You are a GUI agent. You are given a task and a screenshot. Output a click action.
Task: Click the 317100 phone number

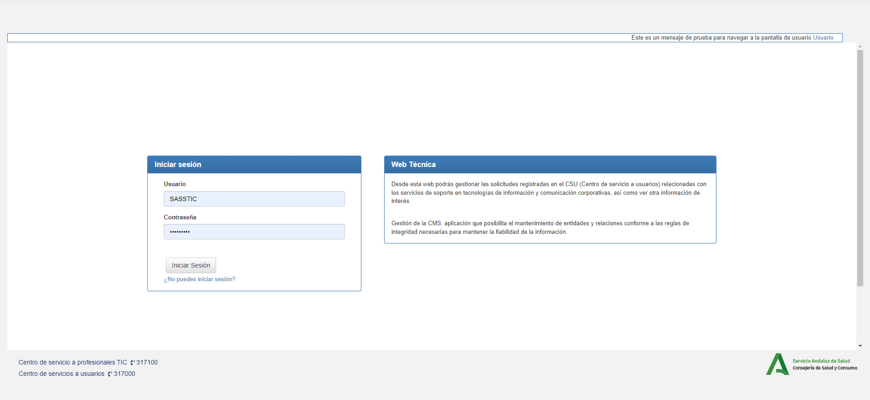click(x=147, y=363)
